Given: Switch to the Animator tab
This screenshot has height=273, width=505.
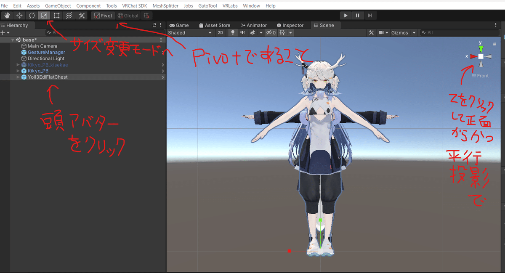Looking at the screenshot, I should pos(254,25).
